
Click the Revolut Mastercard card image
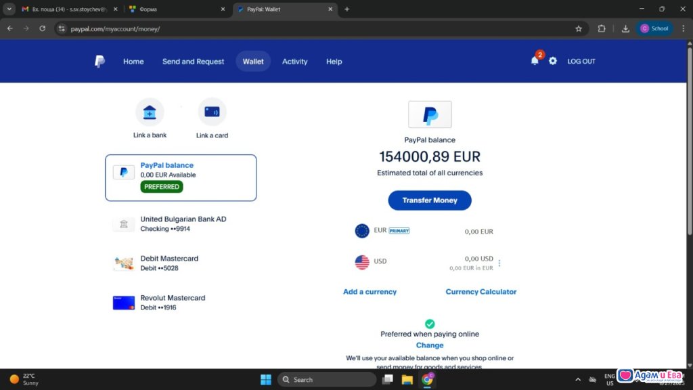coord(124,303)
